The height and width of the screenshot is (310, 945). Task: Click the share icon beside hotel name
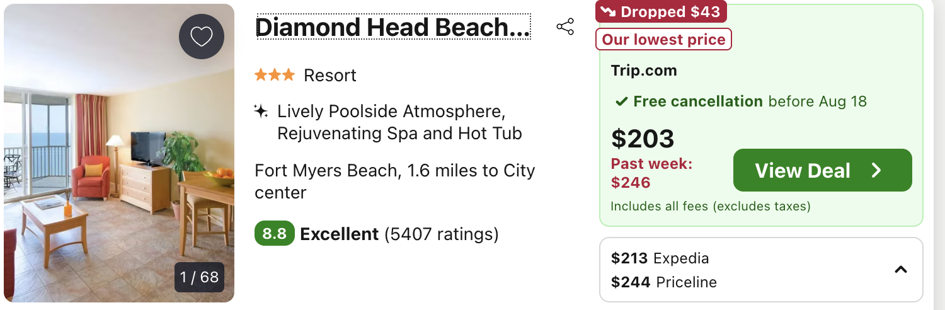coord(565,27)
